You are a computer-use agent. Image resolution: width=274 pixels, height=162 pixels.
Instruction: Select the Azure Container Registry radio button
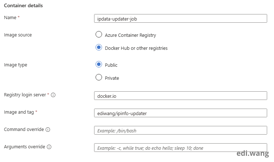[x=99, y=35]
